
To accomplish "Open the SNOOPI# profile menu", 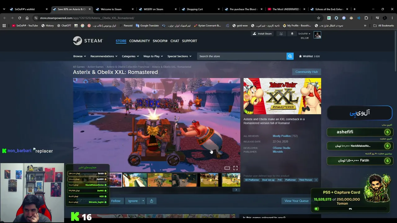I will [160, 41].
